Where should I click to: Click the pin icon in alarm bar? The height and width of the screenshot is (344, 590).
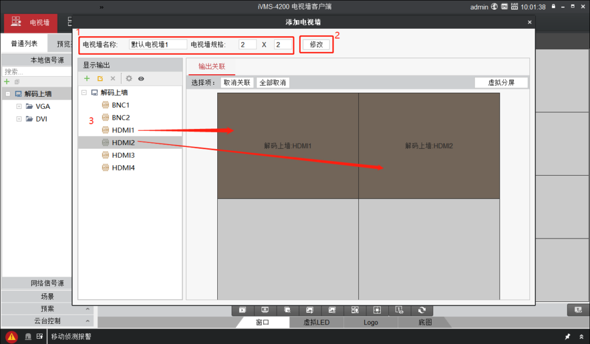(568, 337)
